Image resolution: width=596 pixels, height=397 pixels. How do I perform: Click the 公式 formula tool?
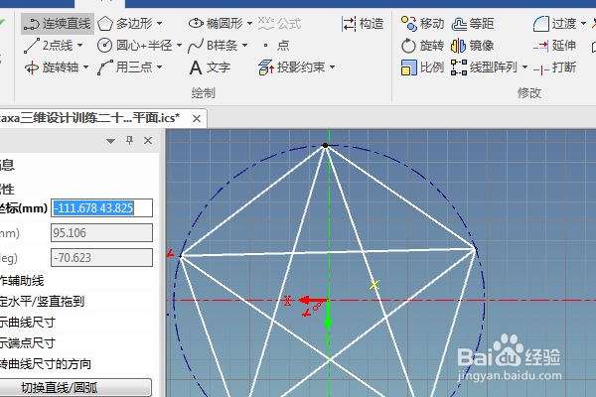tap(279, 24)
